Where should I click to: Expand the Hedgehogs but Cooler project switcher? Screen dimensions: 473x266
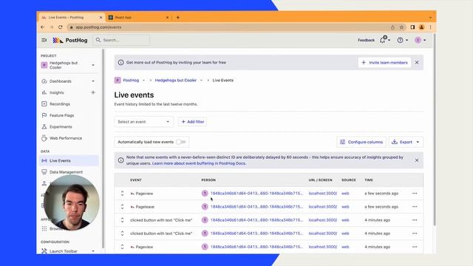pos(93,65)
